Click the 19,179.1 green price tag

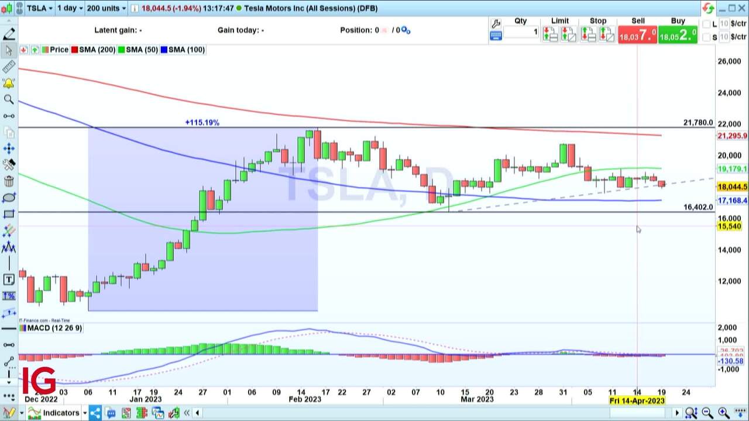732,169
